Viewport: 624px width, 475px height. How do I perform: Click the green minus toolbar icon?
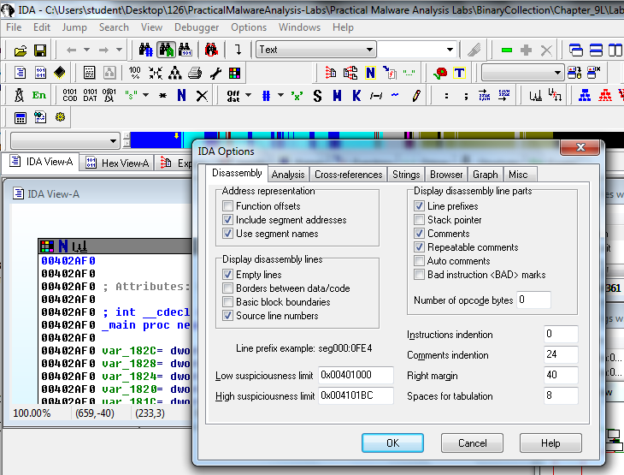pos(507,50)
